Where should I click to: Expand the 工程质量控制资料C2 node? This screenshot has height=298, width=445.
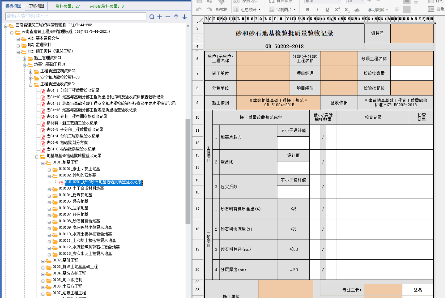click(31, 72)
